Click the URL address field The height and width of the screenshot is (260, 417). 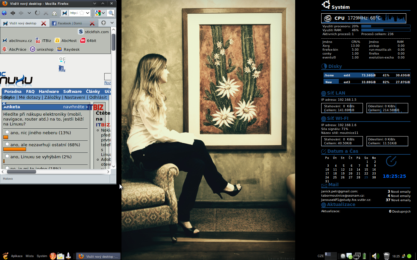(x=74, y=13)
